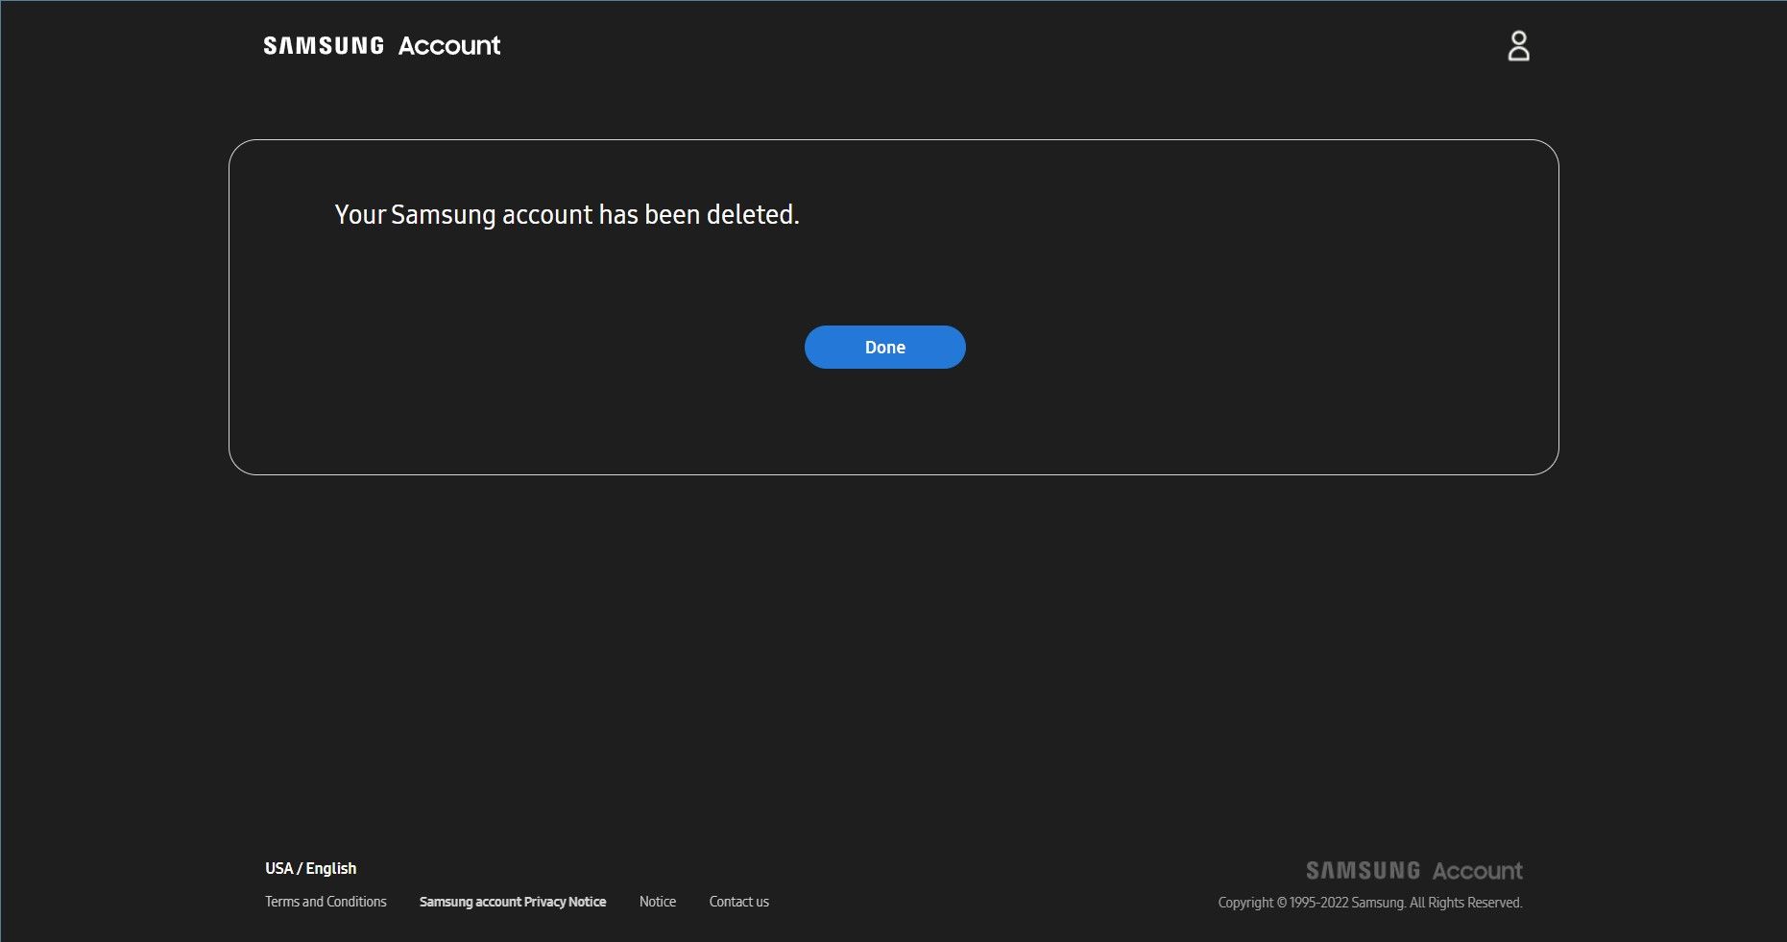Open Samsung account Privacy Notice
Image resolution: width=1787 pixels, height=942 pixels.
pyautogui.click(x=513, y=902)
